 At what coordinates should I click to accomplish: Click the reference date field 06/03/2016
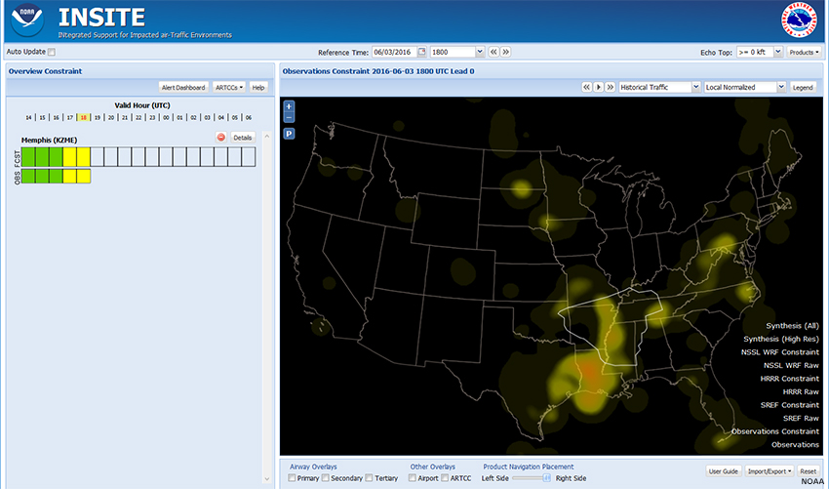pyautogui.click(x=394, y=52)
